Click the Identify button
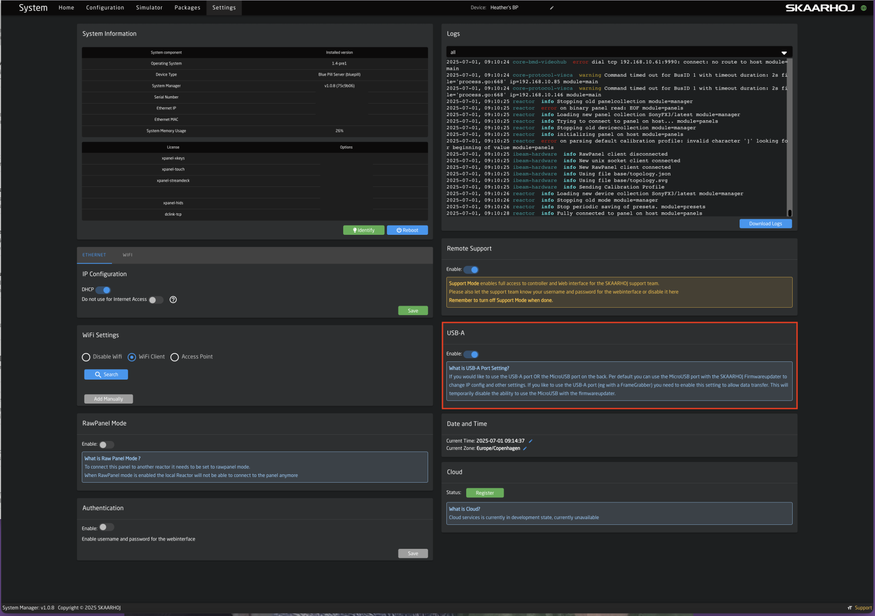 364,230
